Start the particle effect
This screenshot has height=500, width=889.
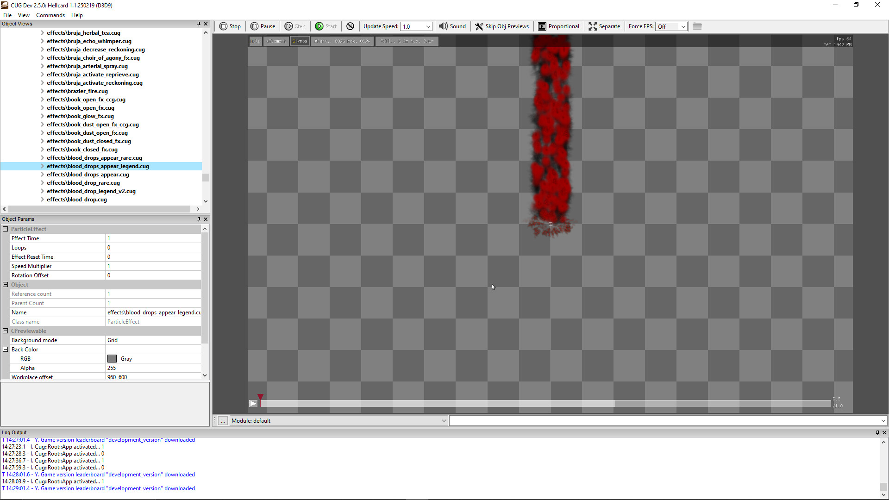[x=326, y=26]
